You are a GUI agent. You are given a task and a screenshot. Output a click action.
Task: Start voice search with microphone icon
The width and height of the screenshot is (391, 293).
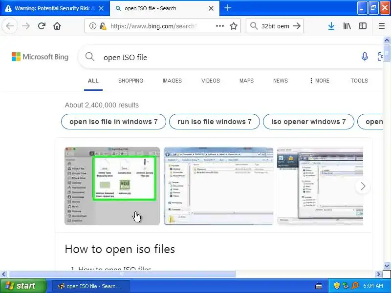[x=365, y=57]
